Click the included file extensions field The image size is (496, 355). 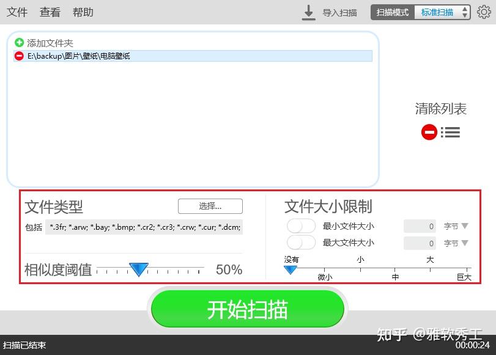144,227
